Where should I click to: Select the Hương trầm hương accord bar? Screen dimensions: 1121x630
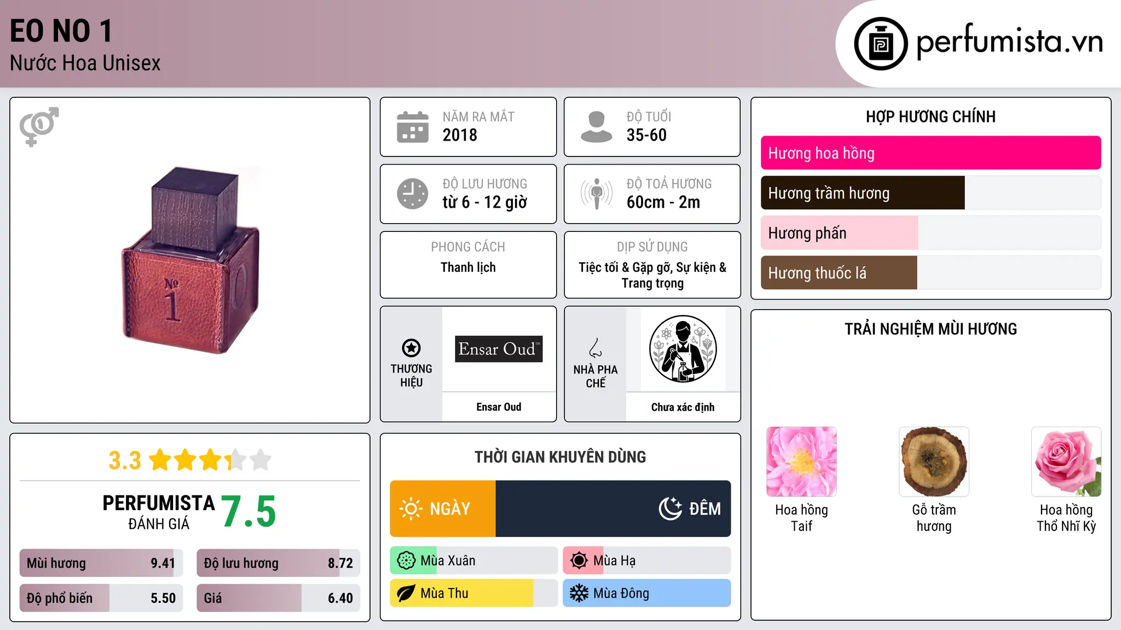coord(931,192)
